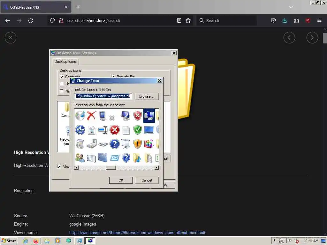Close the image detail view

[x=11, y=38]
